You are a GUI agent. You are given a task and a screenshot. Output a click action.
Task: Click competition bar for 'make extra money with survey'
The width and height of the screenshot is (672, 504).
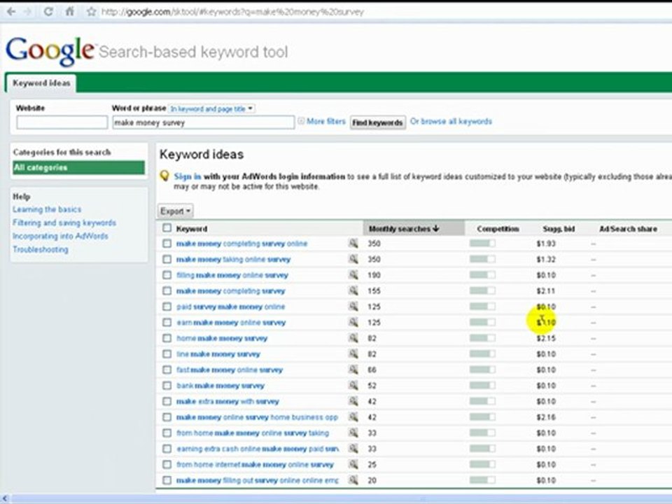(482, 402)
